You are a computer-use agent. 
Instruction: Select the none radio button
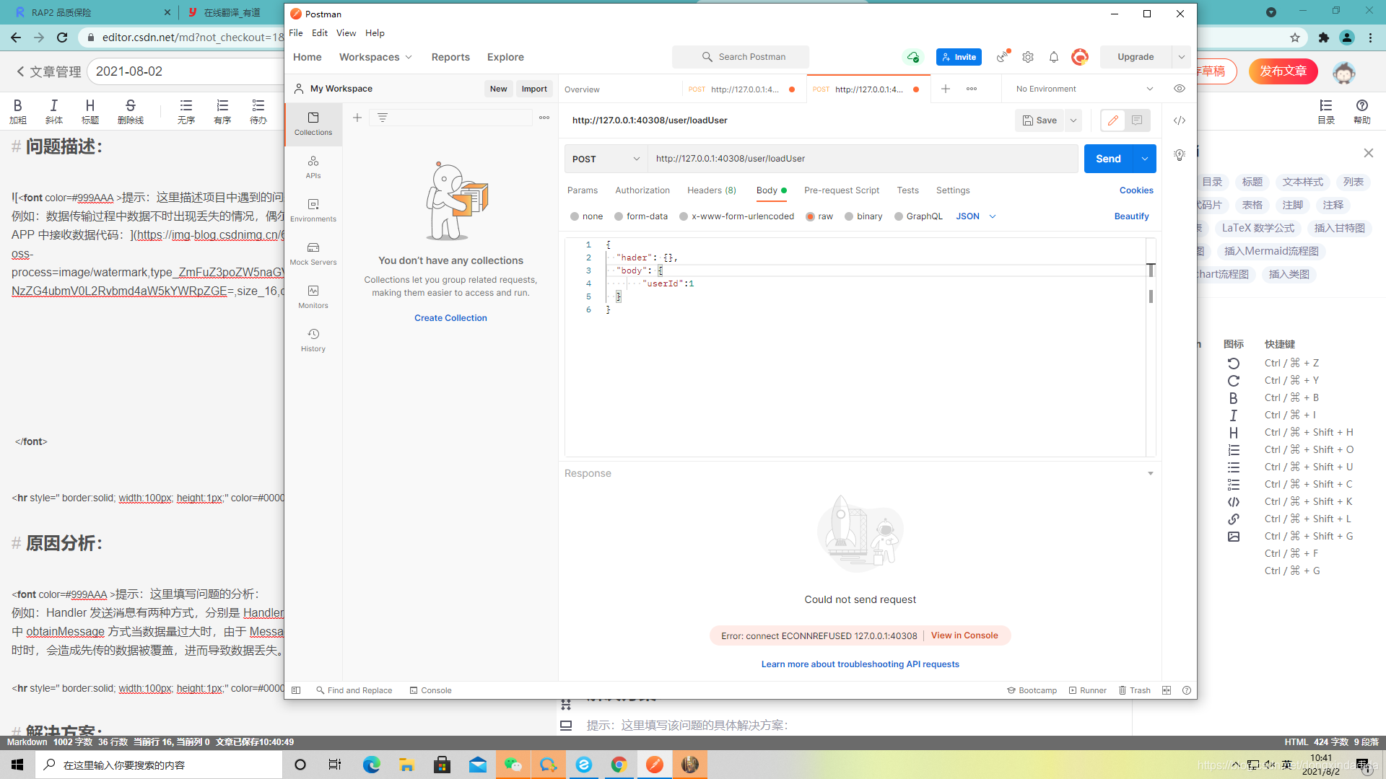(575, 216)
